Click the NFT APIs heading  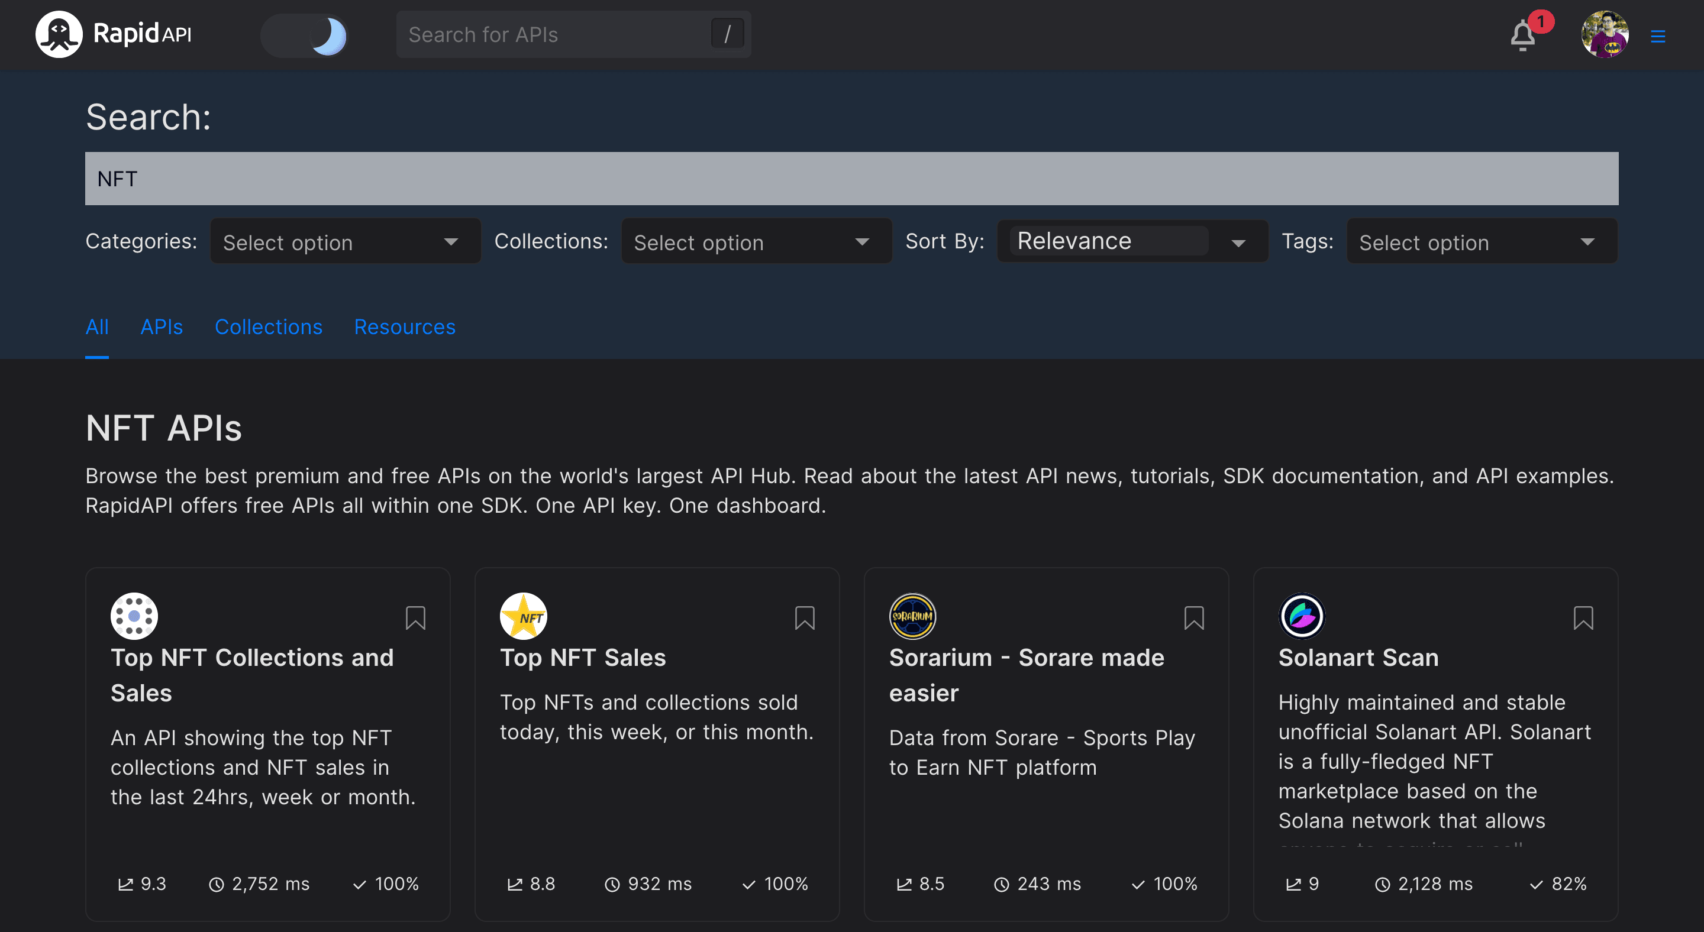click(x=163, y=428)
